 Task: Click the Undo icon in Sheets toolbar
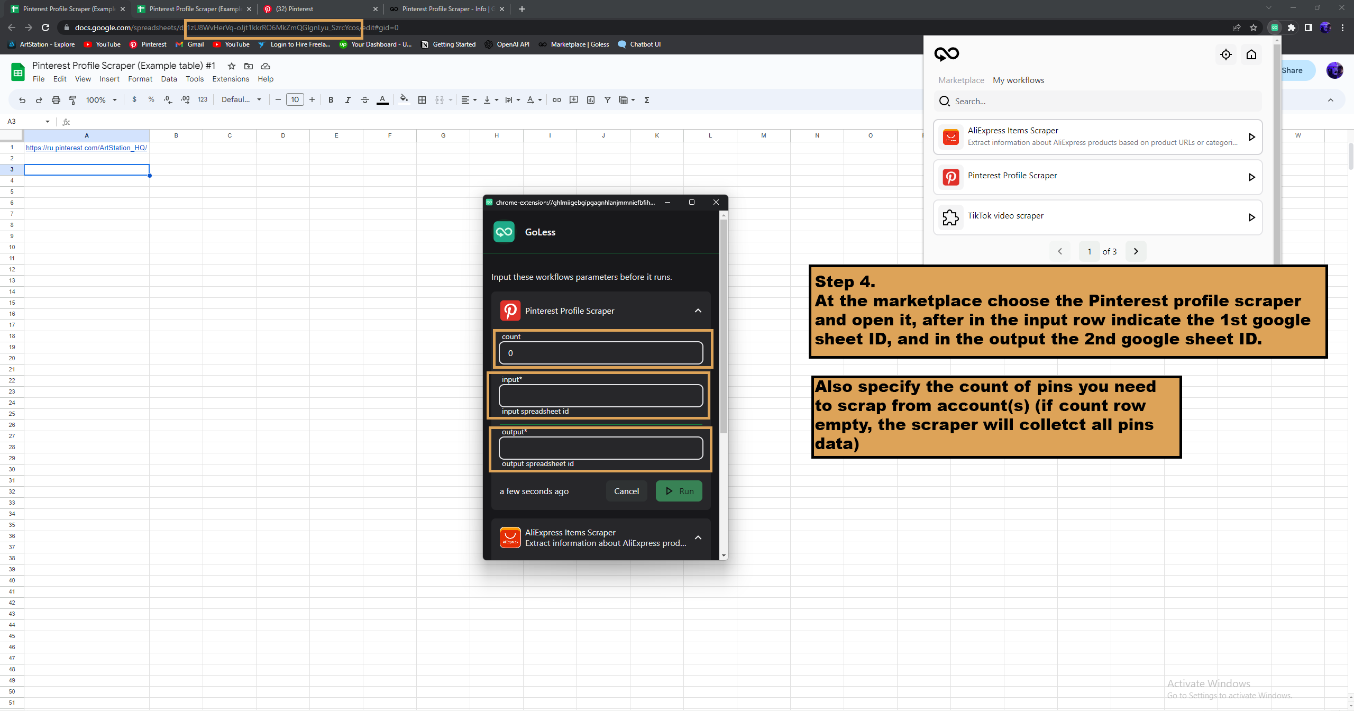click(22, 100)
